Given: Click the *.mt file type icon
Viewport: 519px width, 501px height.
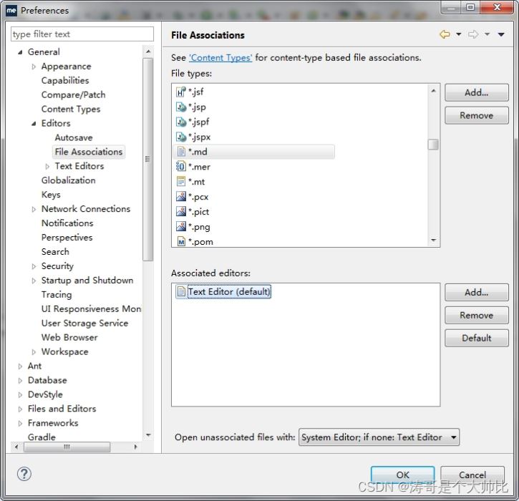Looking at the screenshot, I should coord(181,181).
